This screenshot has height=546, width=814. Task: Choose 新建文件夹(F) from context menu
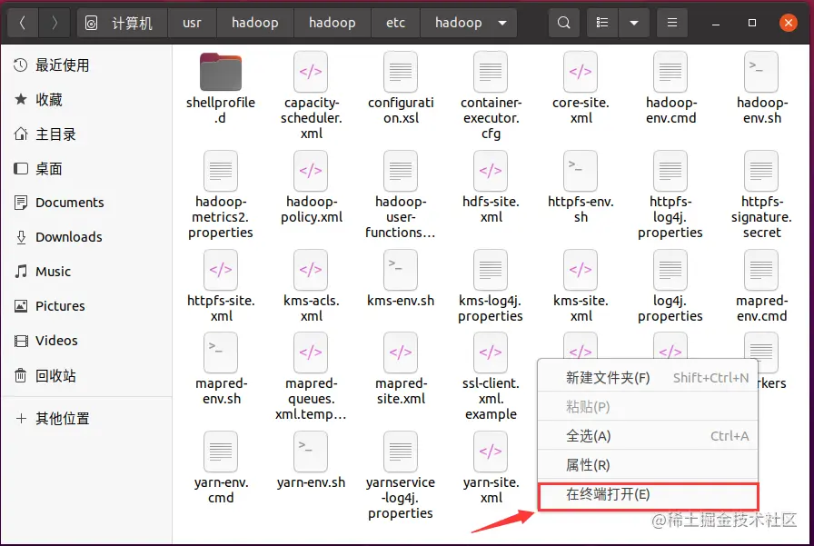[648, 378]
